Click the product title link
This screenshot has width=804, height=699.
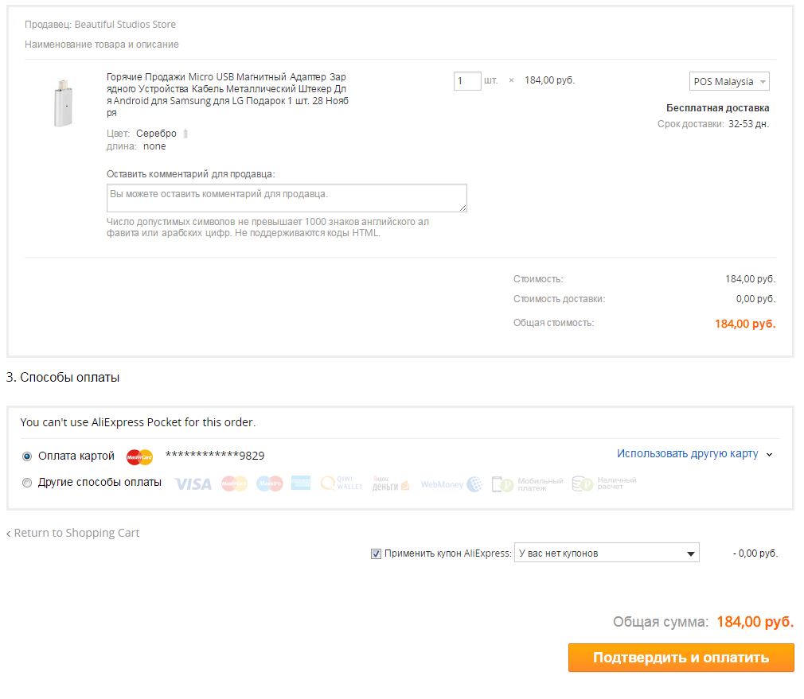point(227,95)
